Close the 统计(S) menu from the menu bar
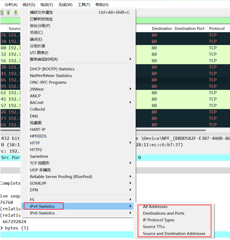The image size is (230, 240). point(29,5)
